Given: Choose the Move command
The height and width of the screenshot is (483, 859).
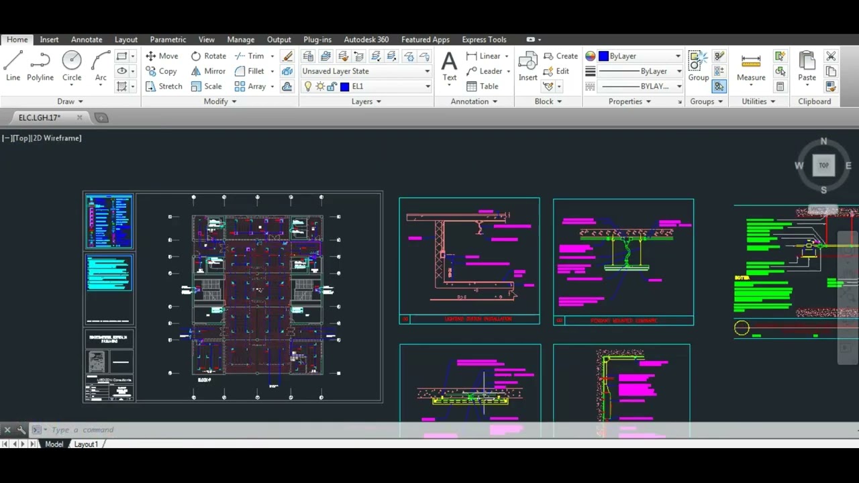Looking at the screenshot, I should tap(162, 56).
